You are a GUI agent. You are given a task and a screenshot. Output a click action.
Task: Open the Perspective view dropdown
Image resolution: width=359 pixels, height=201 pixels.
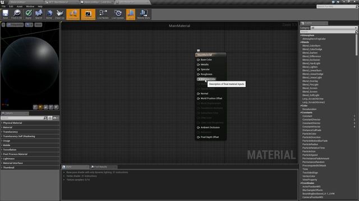15,25
